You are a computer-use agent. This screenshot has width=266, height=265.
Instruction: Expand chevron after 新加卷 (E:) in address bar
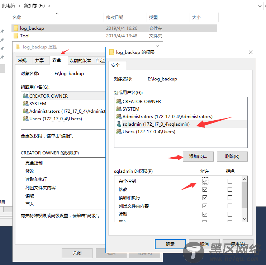click(x=49, y=6)
